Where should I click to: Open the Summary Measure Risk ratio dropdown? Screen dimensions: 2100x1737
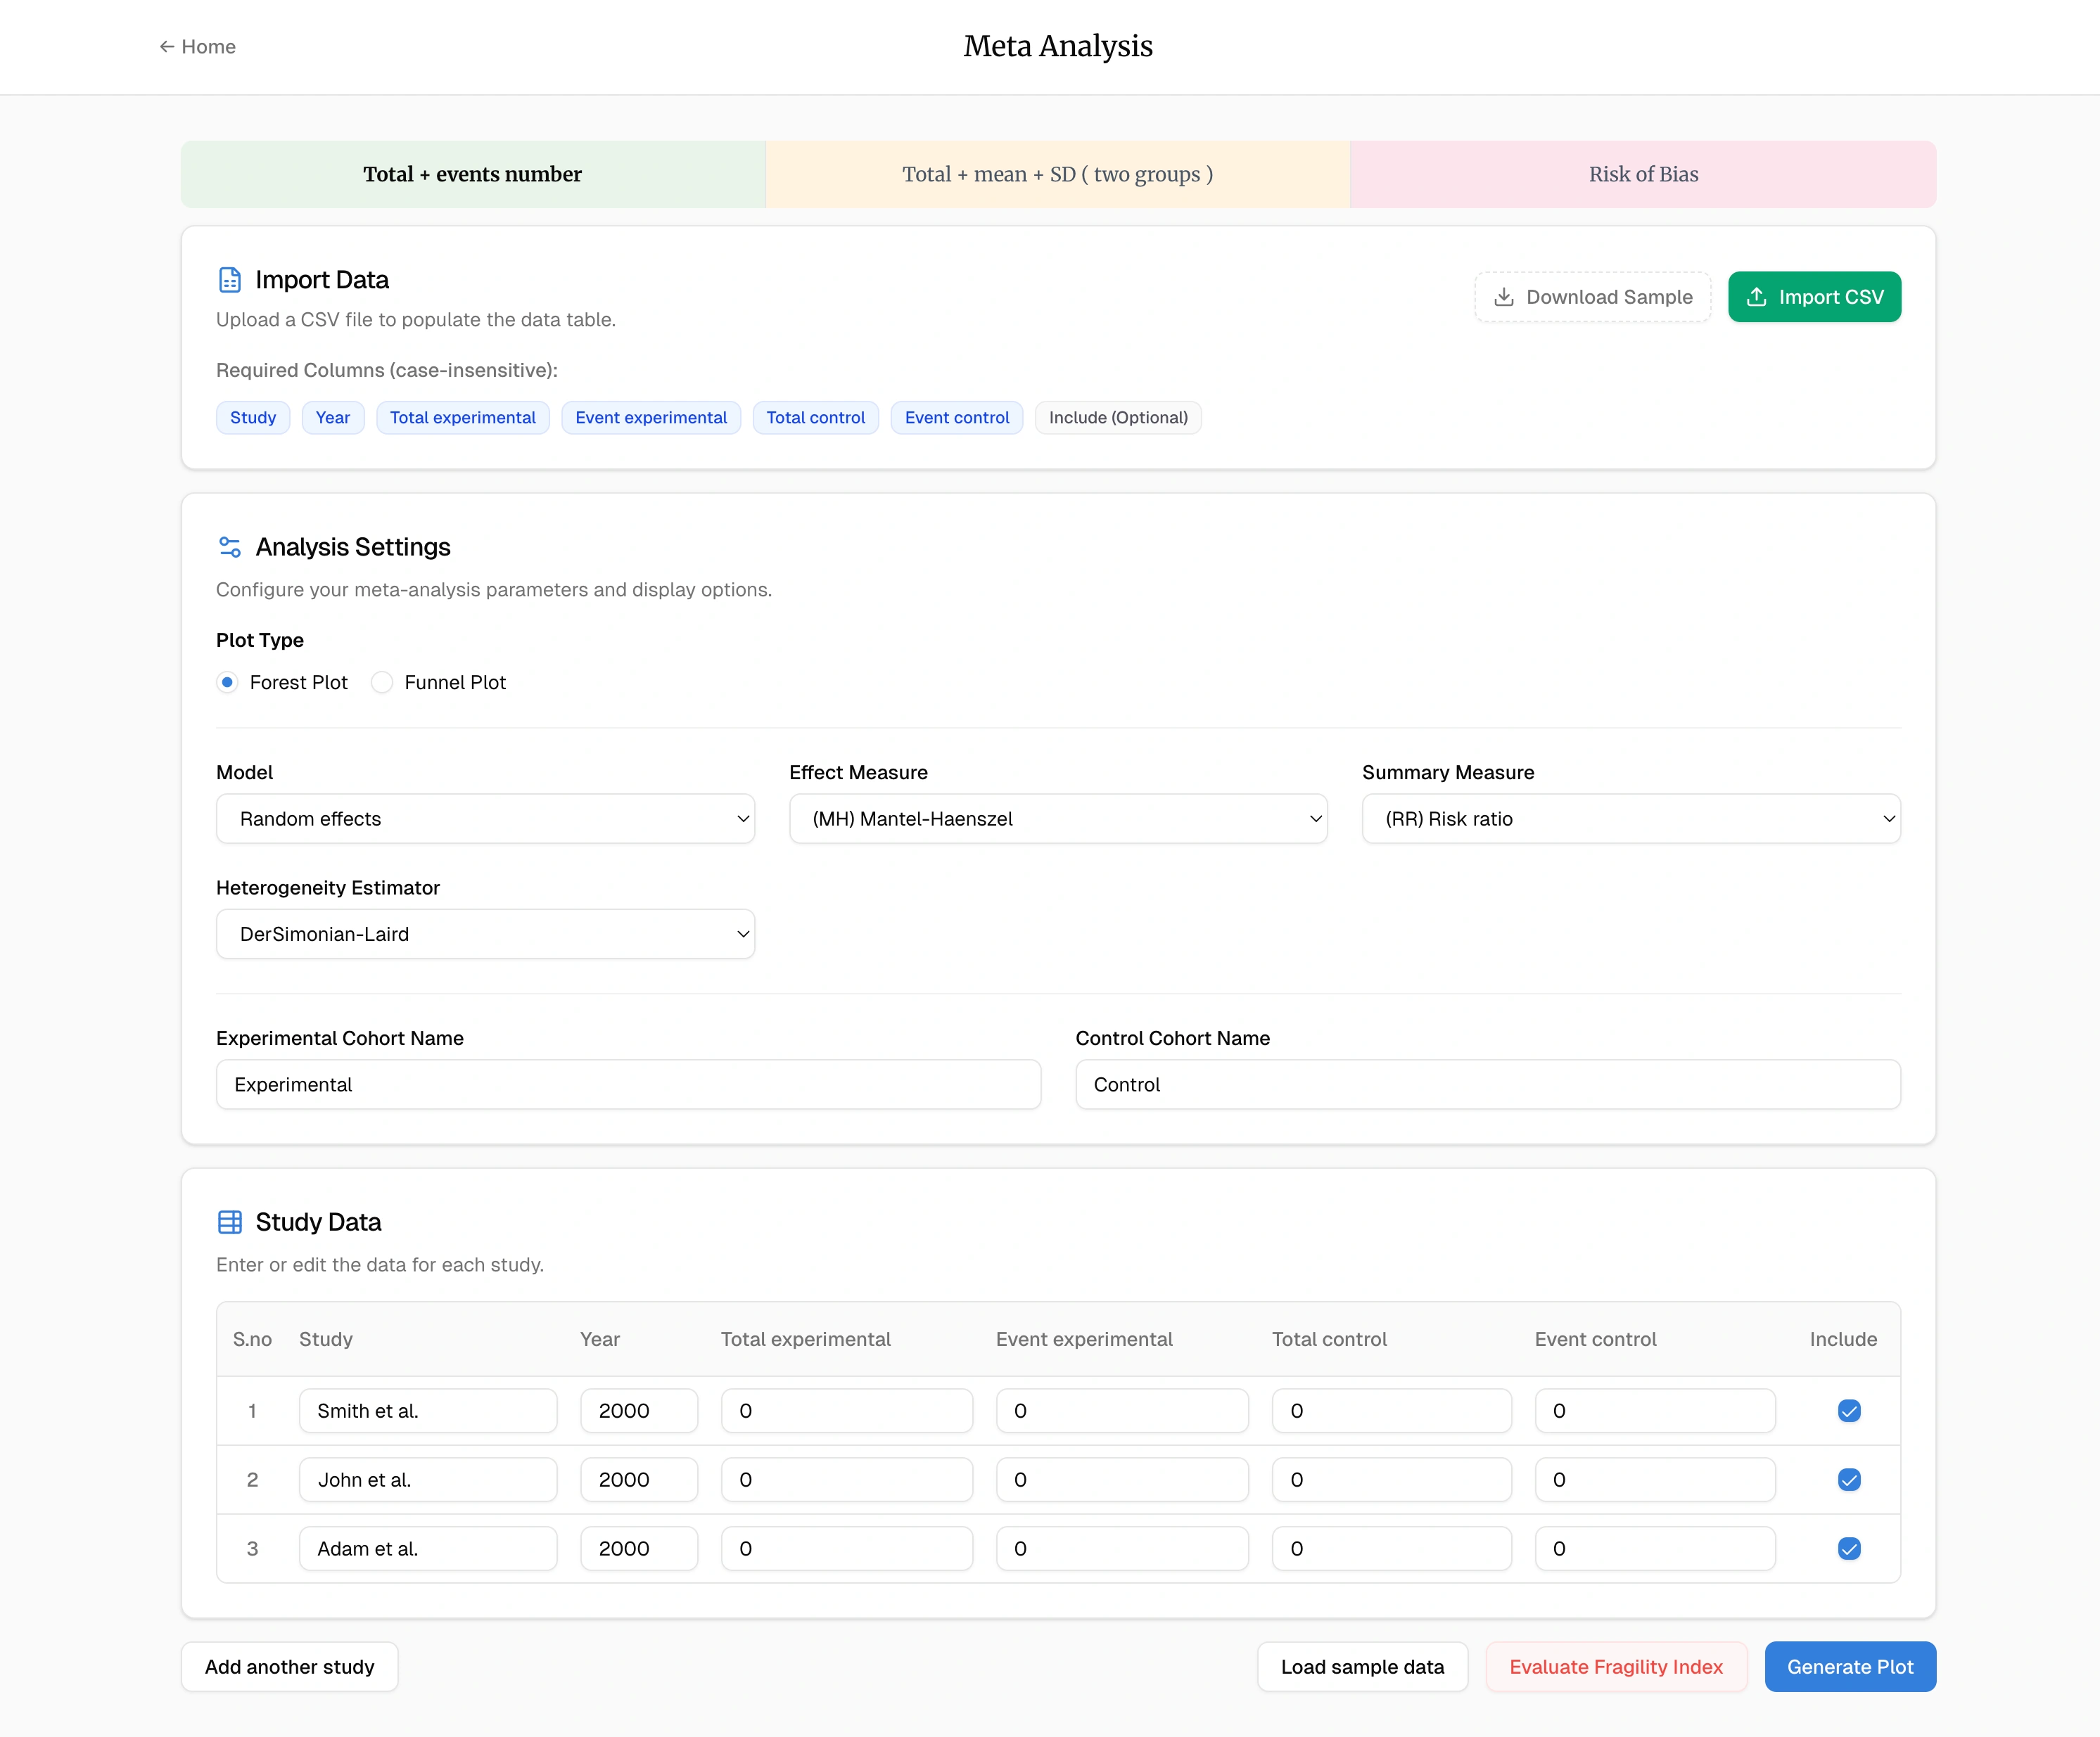[x=1630, y=819]
